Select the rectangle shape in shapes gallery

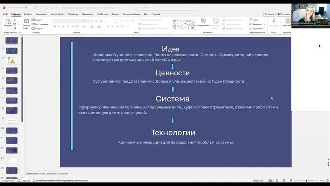click(185, 21)
